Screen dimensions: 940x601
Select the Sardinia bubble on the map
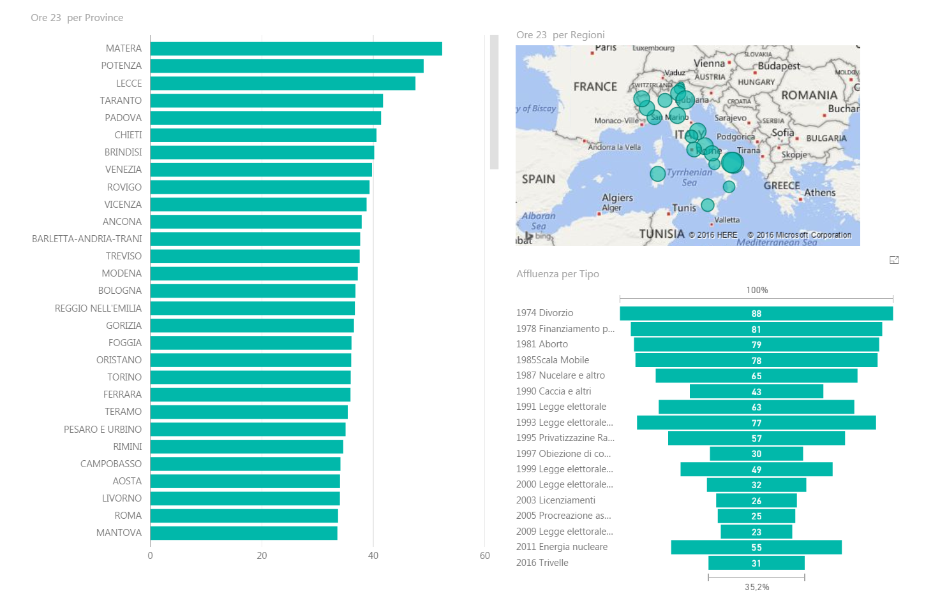click(657, 173)
